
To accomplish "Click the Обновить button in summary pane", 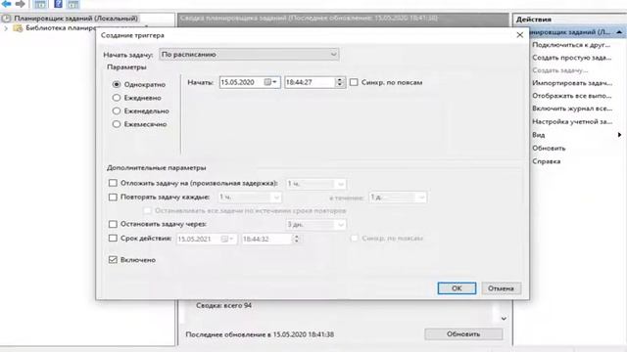I will click(x=463, y=334).
